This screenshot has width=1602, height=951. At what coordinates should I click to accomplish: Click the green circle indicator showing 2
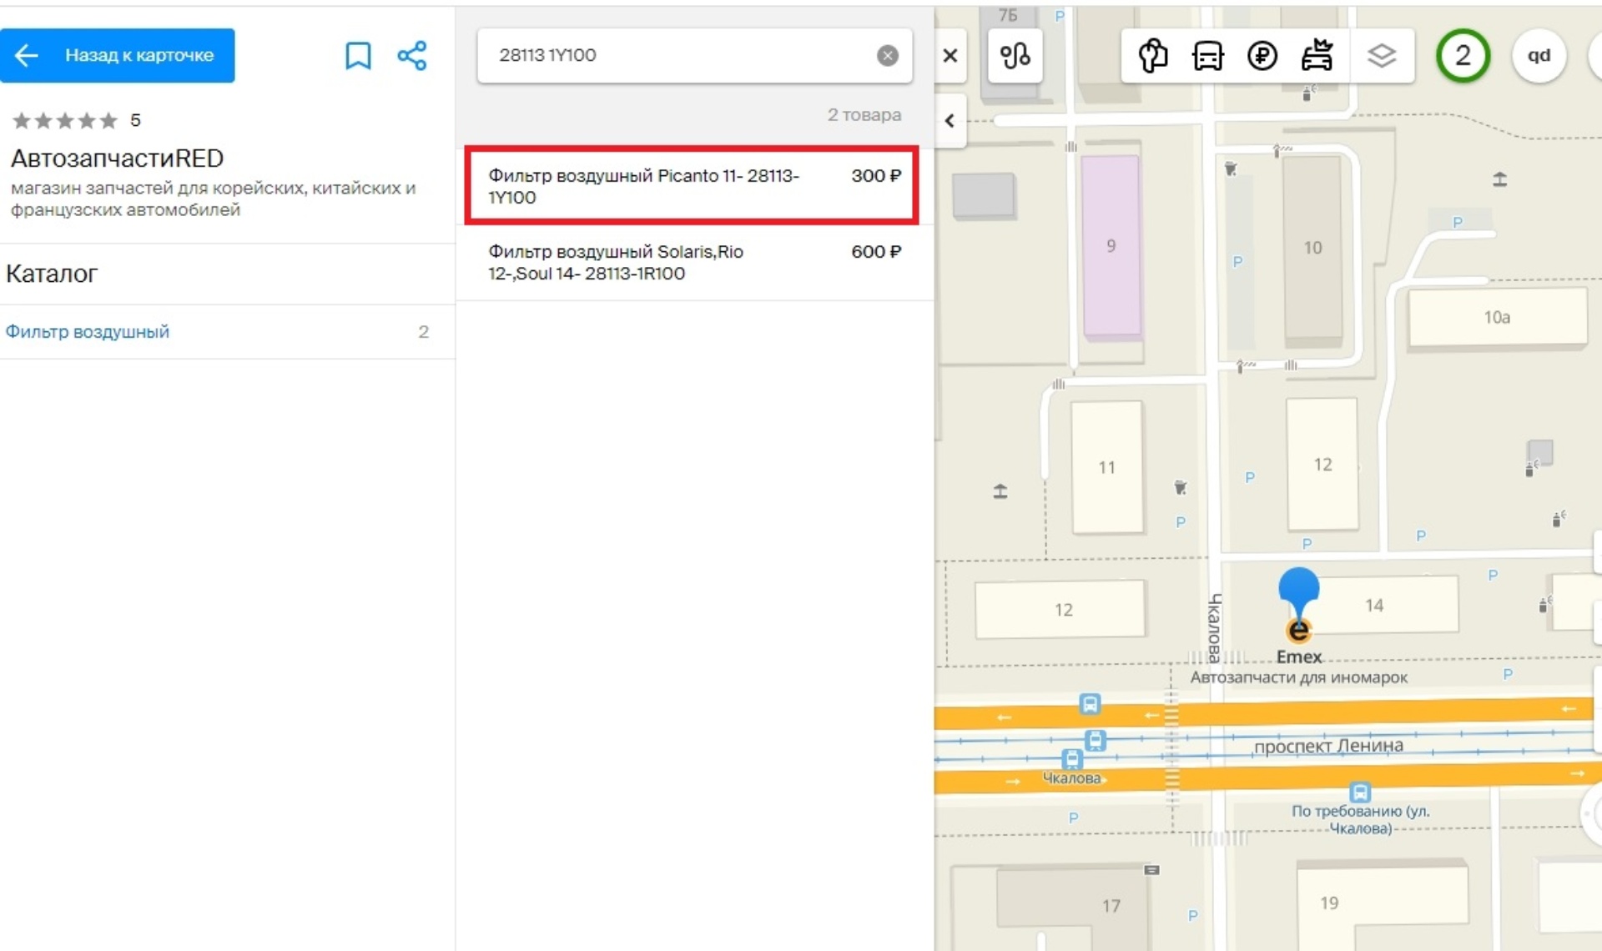[1463, 56]
